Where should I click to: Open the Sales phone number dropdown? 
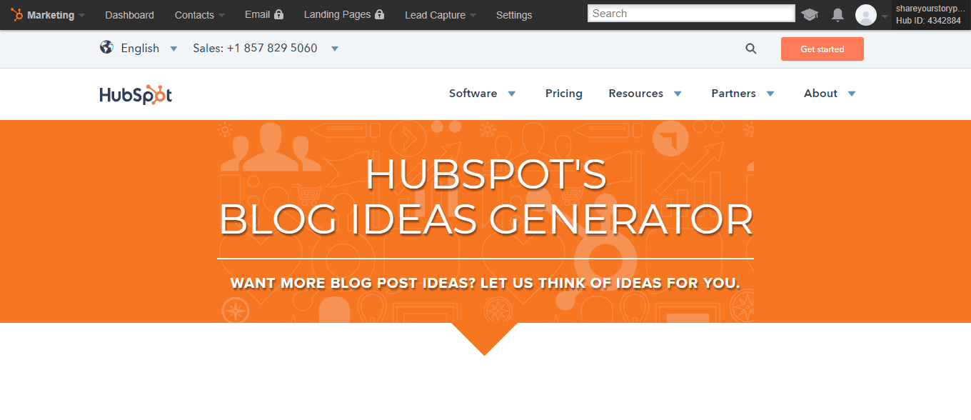[x=334, y=50]
